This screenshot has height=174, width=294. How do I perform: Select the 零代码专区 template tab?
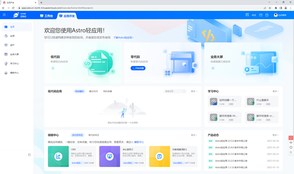pos(94,135)
